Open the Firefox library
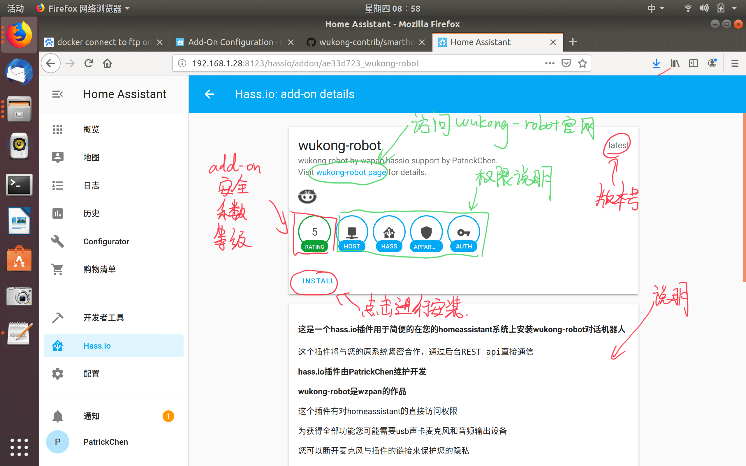Image resolution: width=746 pixels, height=466 pixels. [x=675, y=63]
